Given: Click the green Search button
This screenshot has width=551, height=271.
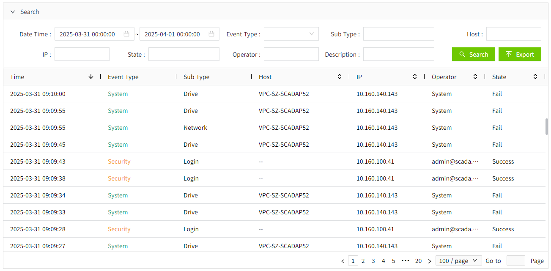Looking at the screenshot, I should 473,55.
